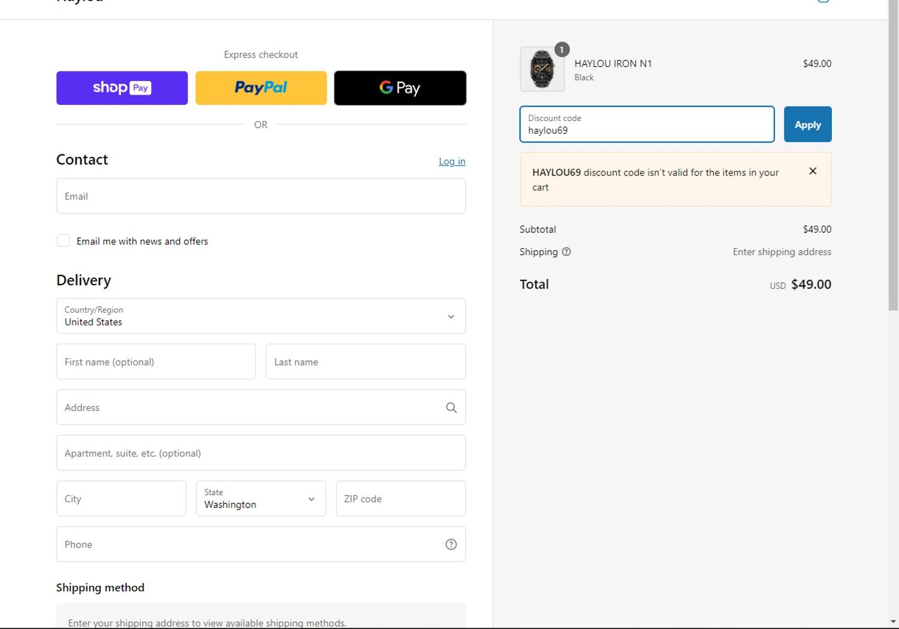Click the ZIP code field
The height and width of the screenshot is (629, 899).
pyautogui.click(x=400, y=498)
